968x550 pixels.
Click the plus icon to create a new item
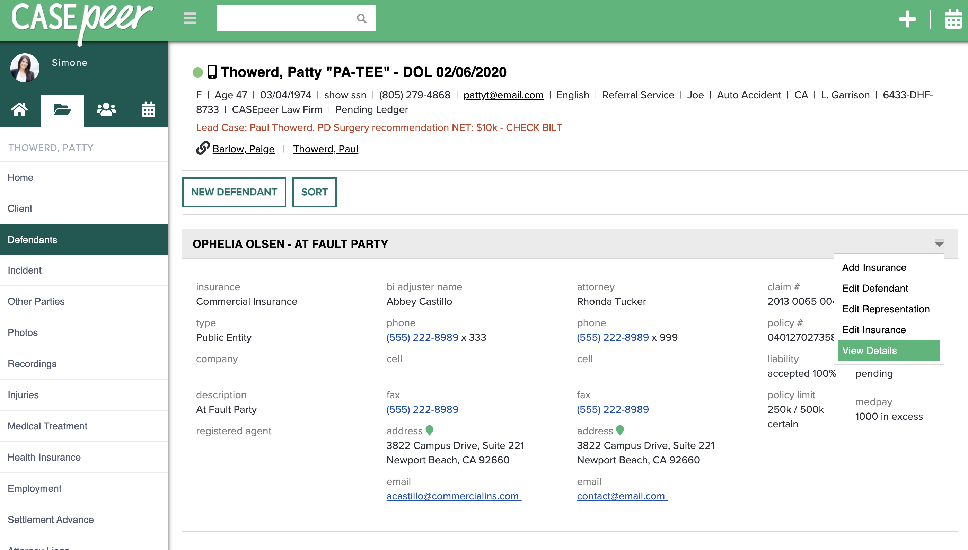pos(908,19)
